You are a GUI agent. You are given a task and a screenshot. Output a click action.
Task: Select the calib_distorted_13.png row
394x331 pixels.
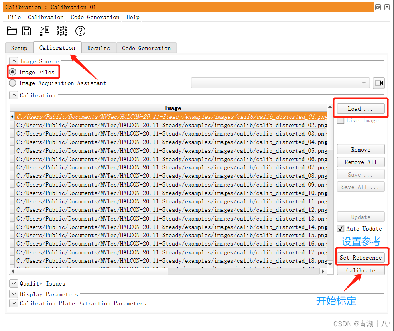tap(171, 219)
